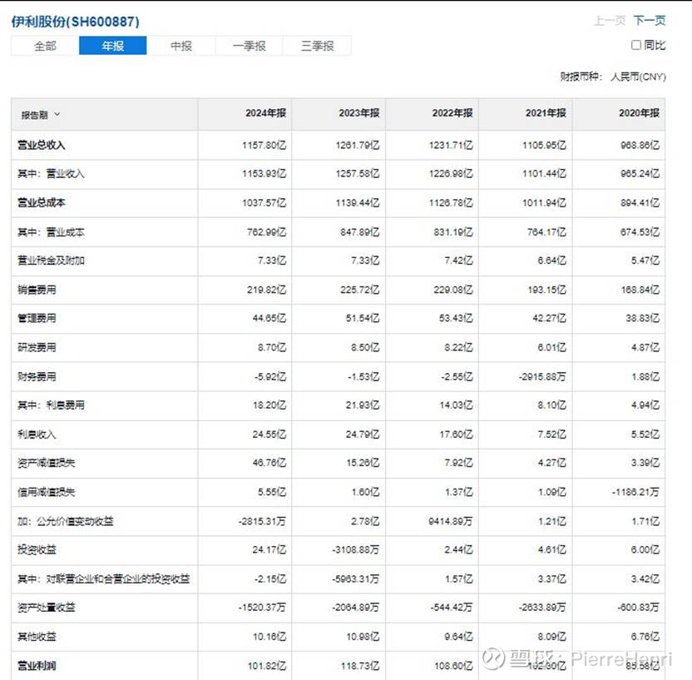
Task: Click the -1186.21万 credit impairment value
Action: pos(635,493)
